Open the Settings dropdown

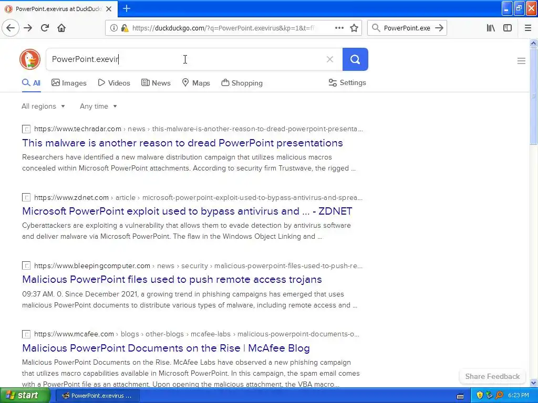[347, 82]
